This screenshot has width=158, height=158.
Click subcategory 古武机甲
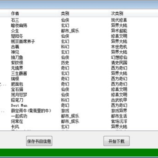(119, 100)
